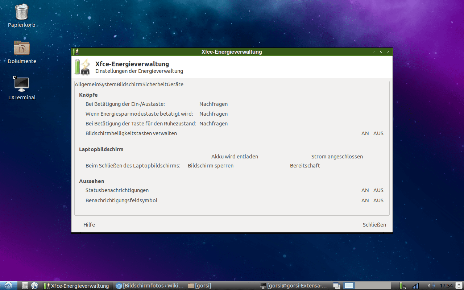The width and height of the screenshot is (464, 290).
Task: Switch to the gorsi@gorsi-Extensa terminal taskbar entry
Action: tap(294, 286)
